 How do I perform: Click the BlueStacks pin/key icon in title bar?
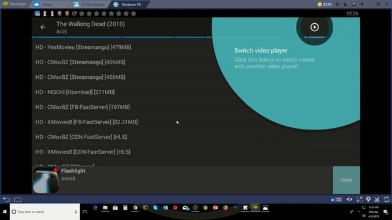click(337, 4)
